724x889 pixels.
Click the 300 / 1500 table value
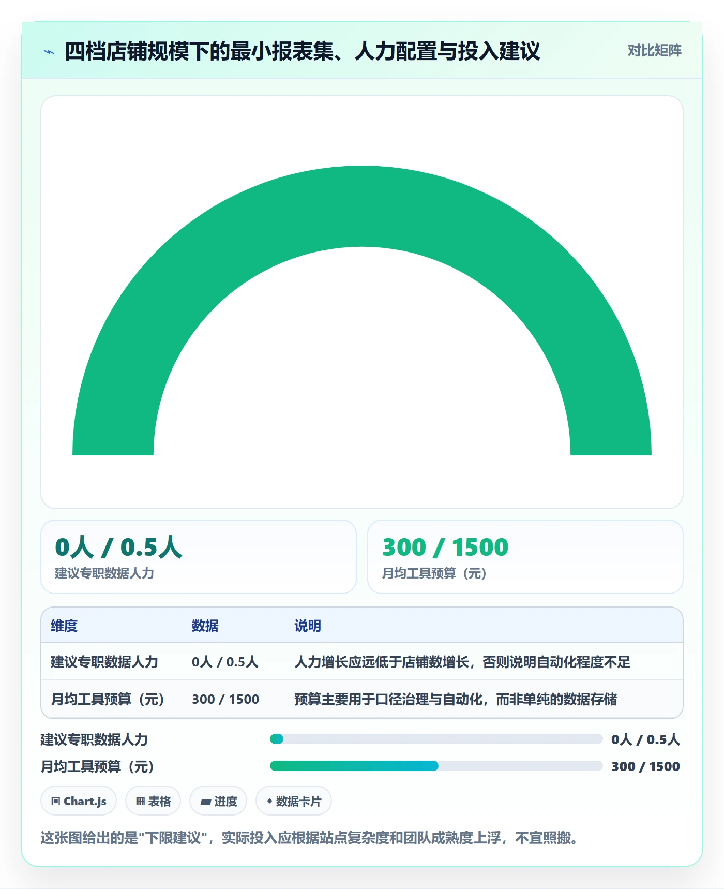click(225, 699)
